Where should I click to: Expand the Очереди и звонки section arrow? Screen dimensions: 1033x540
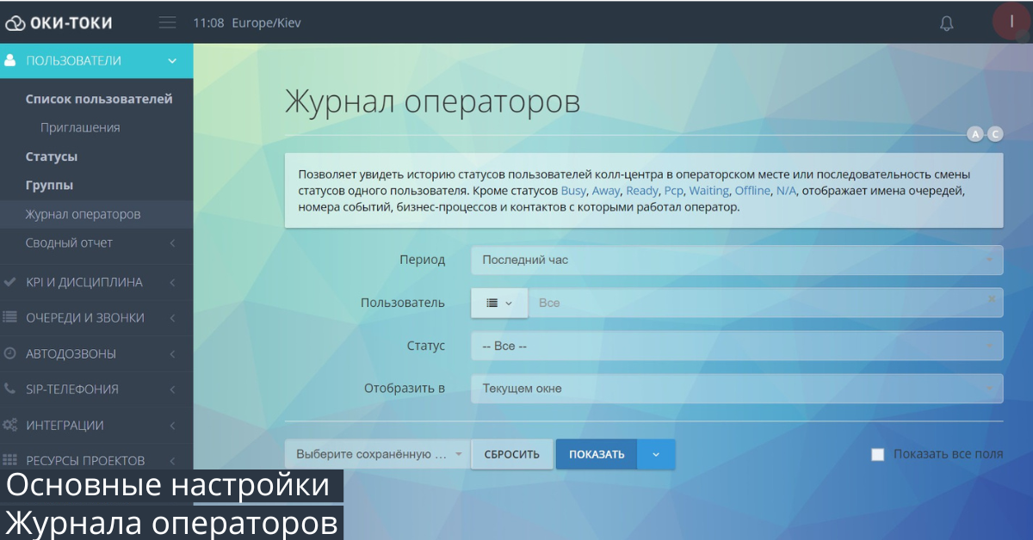[x=172, y=318]
